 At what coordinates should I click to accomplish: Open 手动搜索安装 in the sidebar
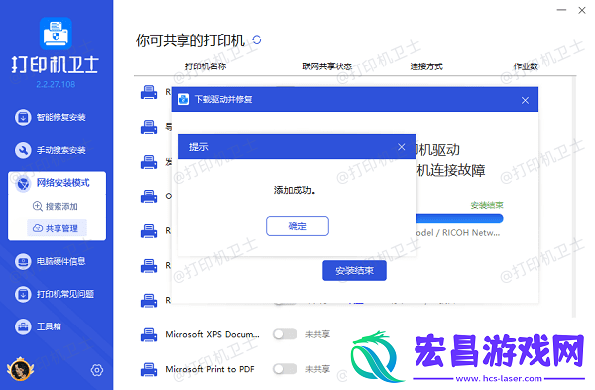[x=52, y=150]
